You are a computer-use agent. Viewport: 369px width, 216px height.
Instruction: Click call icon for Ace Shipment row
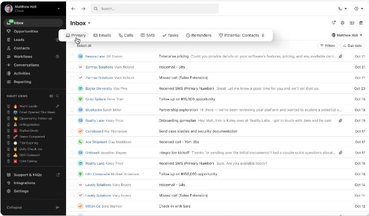[80, 142]
